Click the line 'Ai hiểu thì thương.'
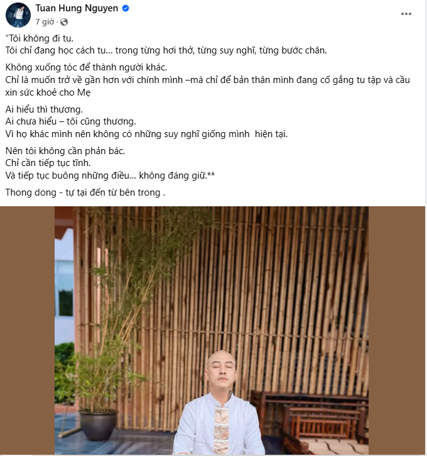Screen dimensions: 427x456 pos(44,109)
